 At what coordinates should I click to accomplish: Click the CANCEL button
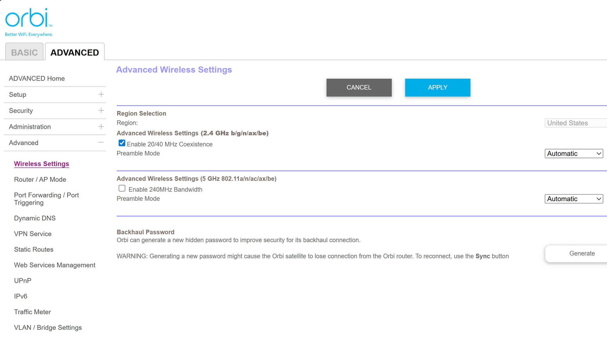(359, 88)
